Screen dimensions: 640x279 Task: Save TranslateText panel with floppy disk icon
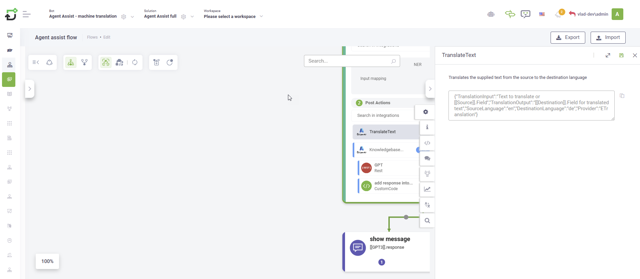pyautogui.click(x=621, y=55)
